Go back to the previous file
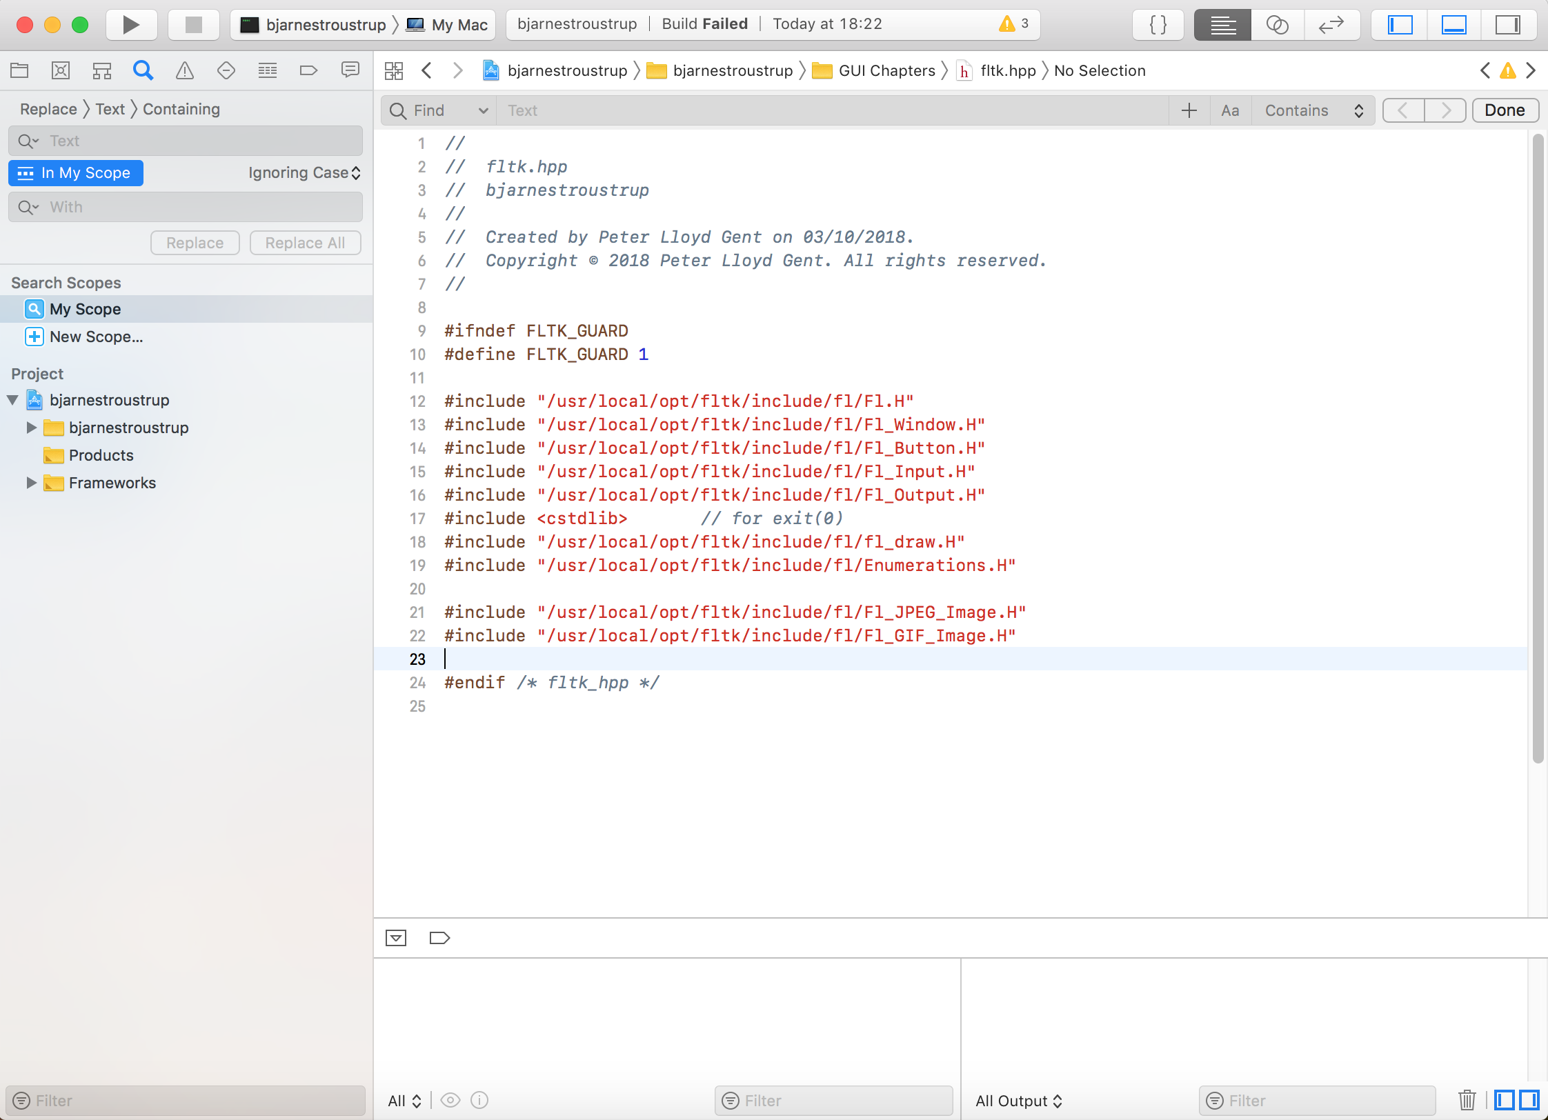The image size is (1548, 1120). [x=427, y=70]
